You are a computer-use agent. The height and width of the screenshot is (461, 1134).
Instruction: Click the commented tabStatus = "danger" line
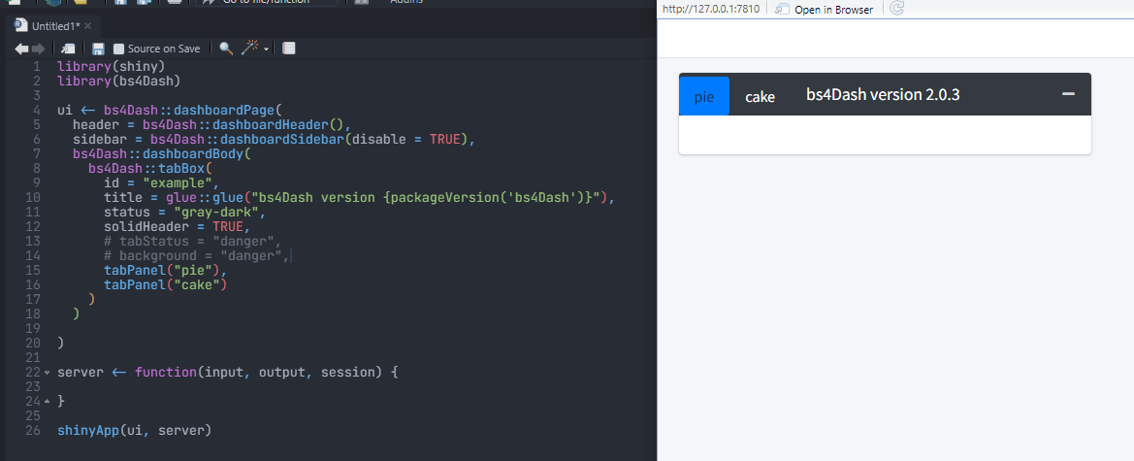pos(192,241)
